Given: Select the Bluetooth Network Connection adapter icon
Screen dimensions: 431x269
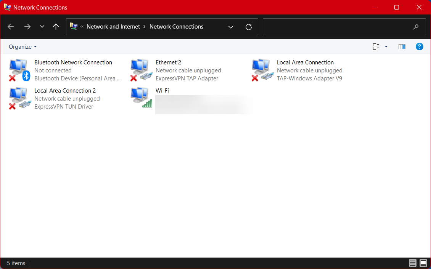Looking at the screenshot, I should [x=19, y=70].
